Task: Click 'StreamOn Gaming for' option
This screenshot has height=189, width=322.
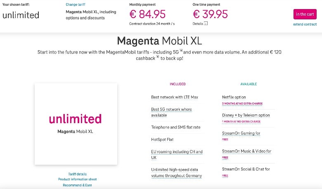Action: point(241,133)
